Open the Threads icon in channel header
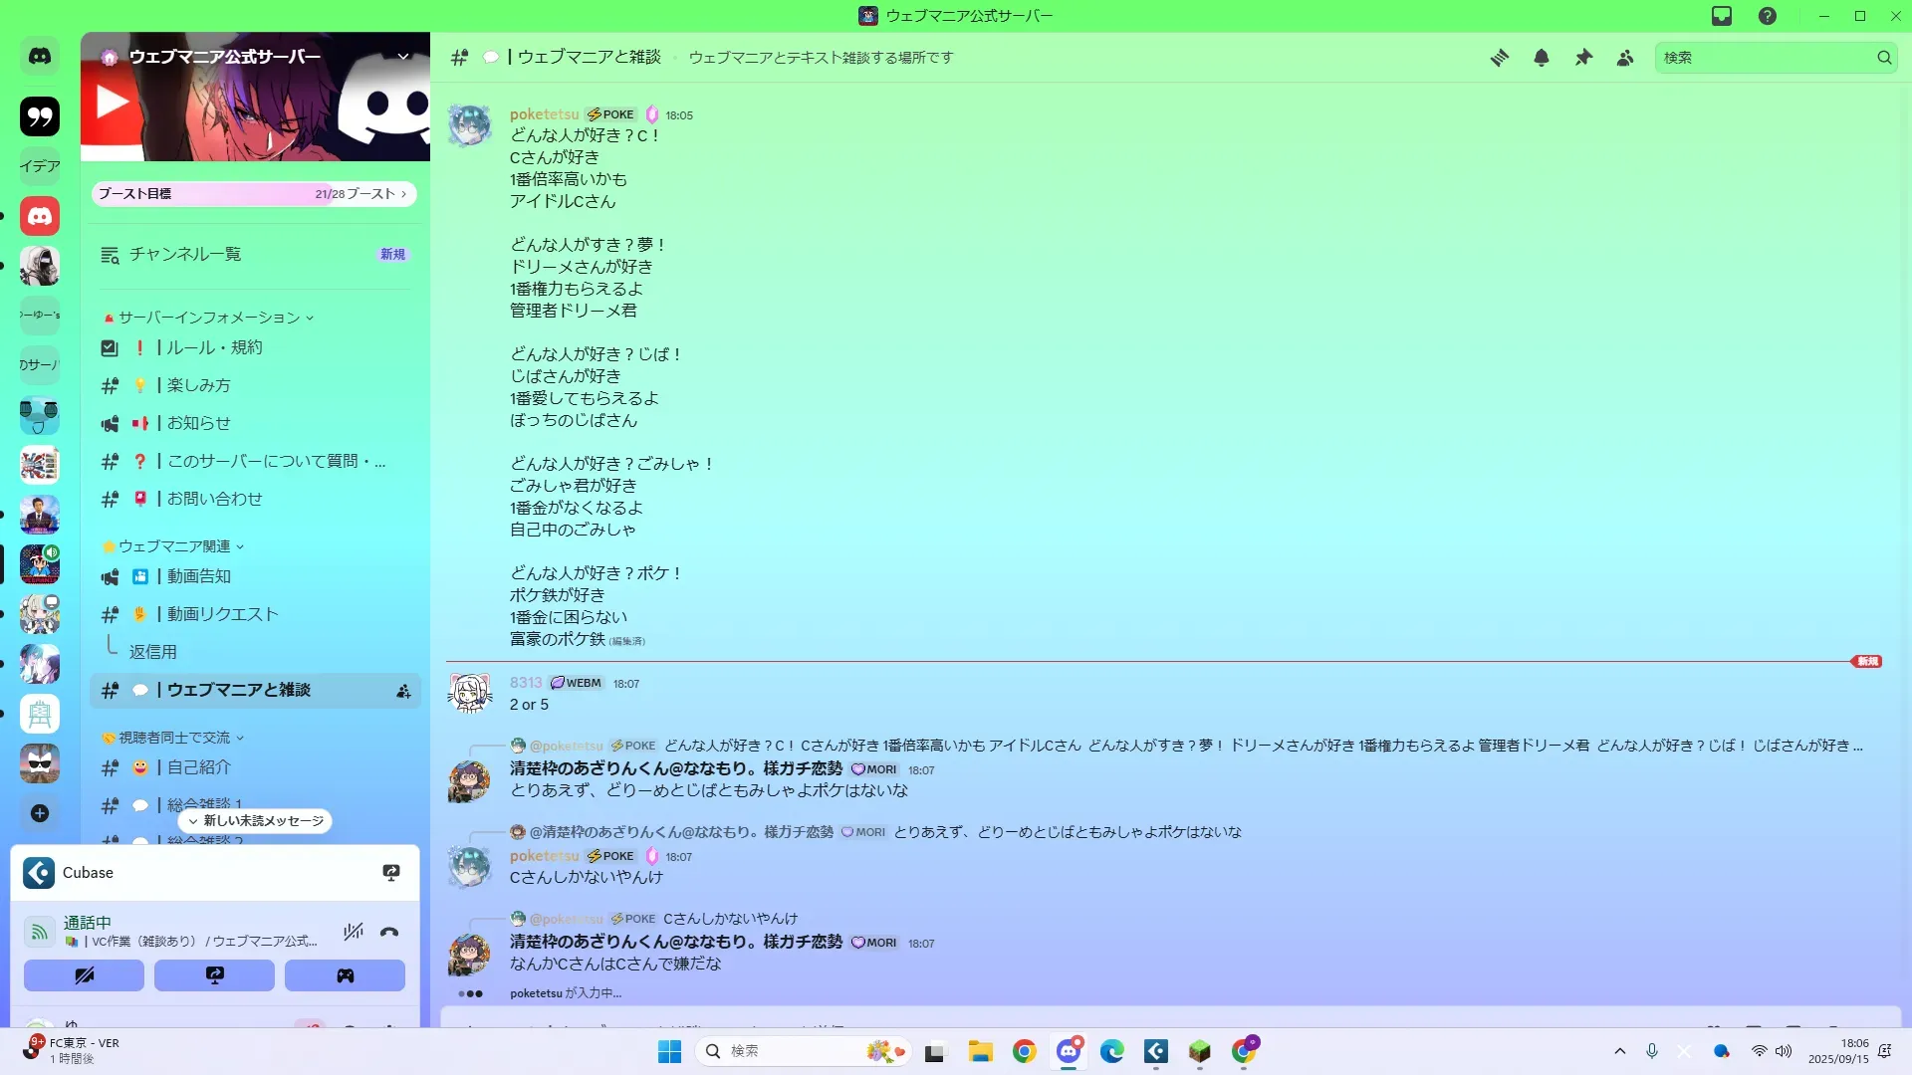Viewport: 1912px width, 1075px height. tap(1499, 58)
